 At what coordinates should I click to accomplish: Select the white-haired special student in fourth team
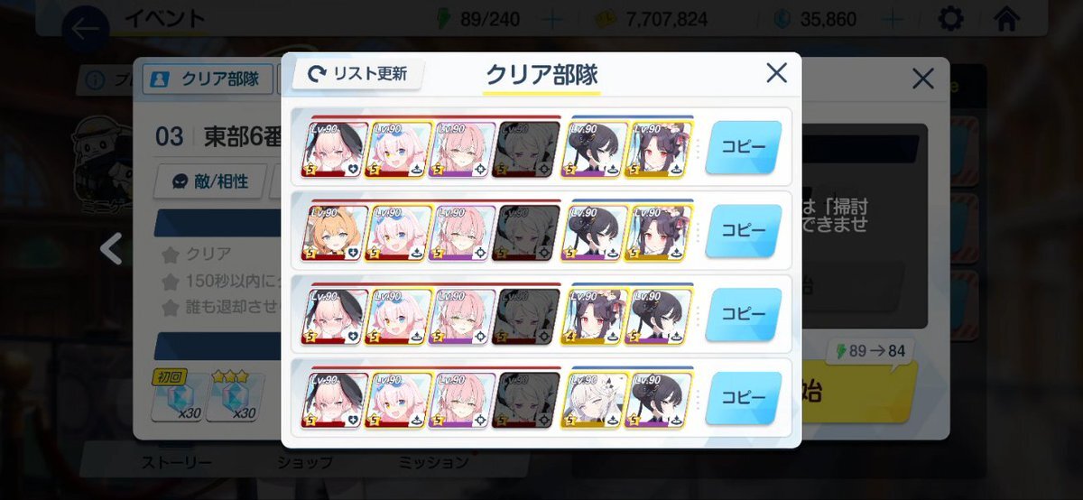[x=595, y=400]
